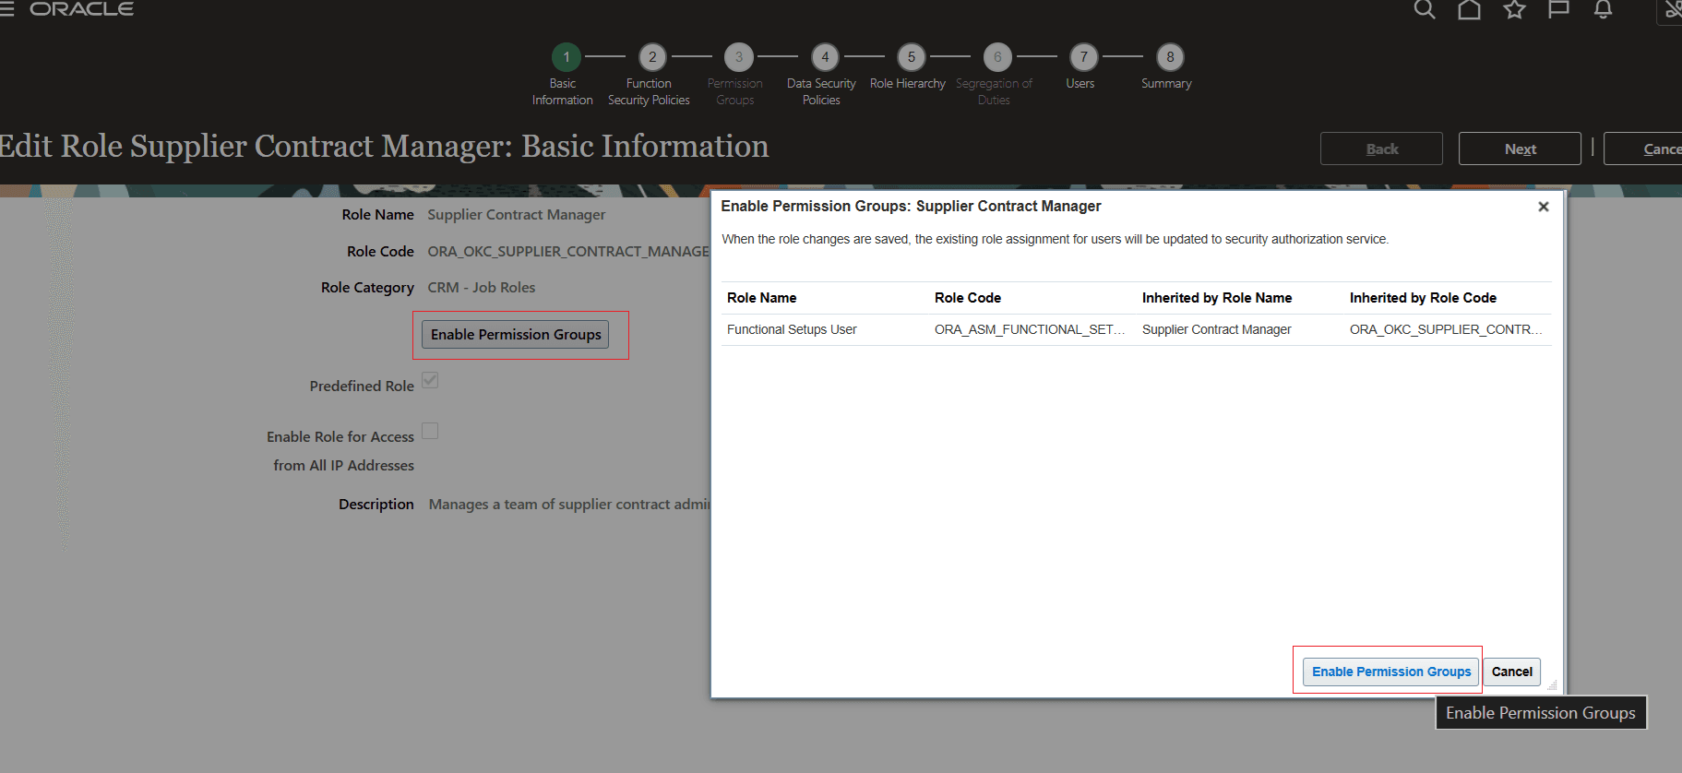Go to the Home icon

(x=1469, y=9)
